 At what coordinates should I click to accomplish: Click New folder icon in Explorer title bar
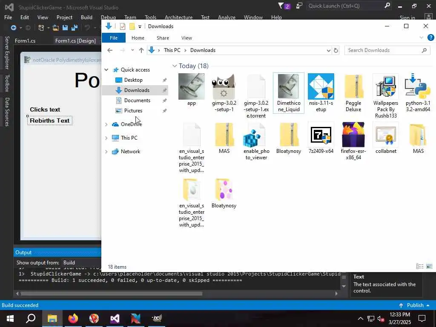pos(132,26)
